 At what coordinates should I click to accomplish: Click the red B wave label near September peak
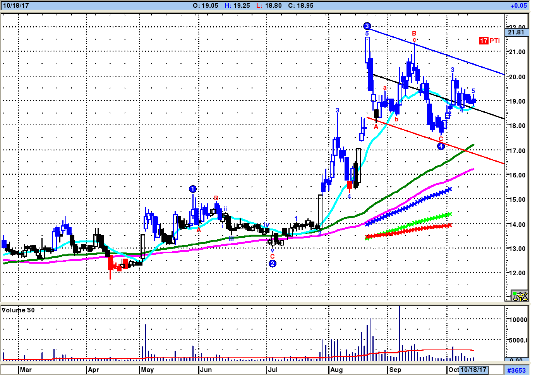tap(414, 34)
